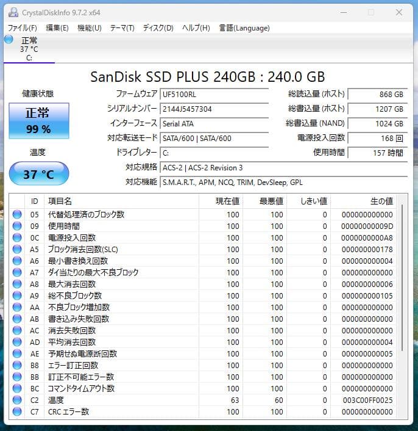
Task: Select the C: disk tab label
Action: 29,49
